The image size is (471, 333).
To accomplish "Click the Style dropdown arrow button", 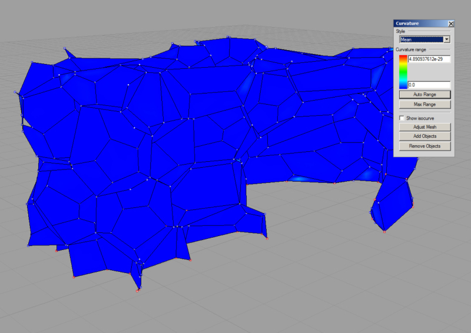I will (447, 39).
